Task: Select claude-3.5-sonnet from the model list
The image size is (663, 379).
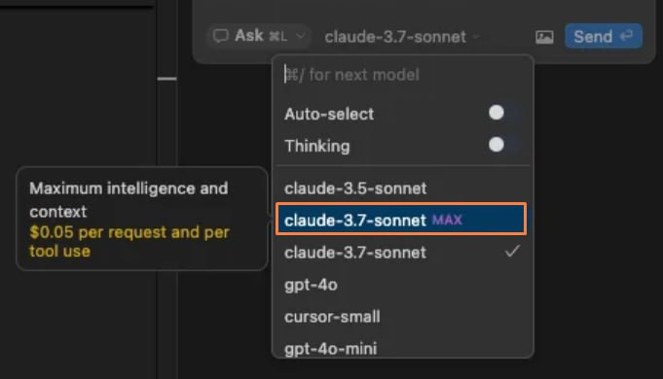Action: pyautogui.click(x=401, y=189)
